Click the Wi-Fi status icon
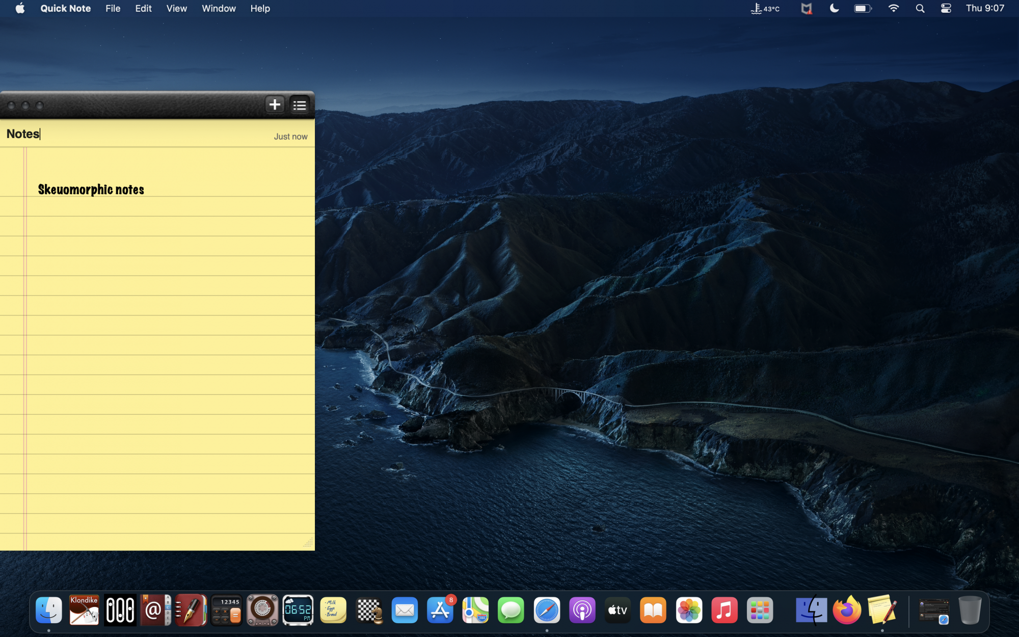 pos(893,9)
